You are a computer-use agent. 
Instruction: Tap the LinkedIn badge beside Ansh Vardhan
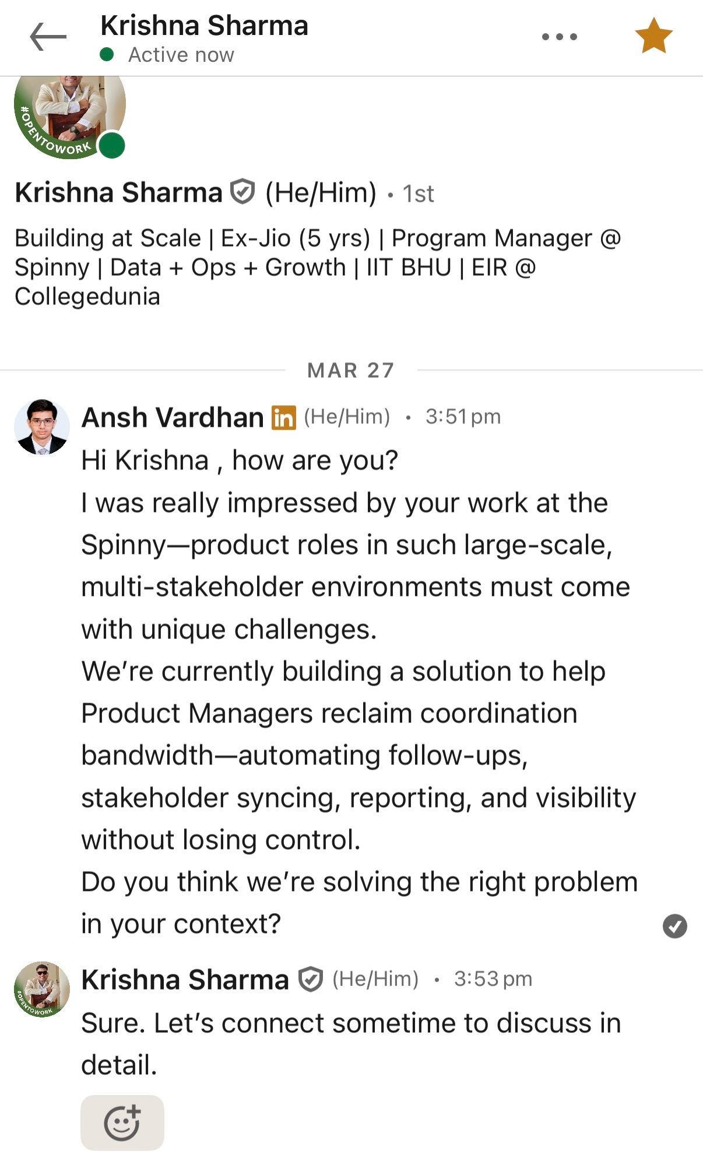point(283,417)
